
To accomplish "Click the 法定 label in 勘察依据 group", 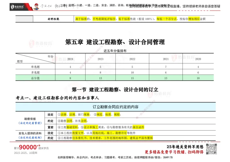I will point(51,115).
